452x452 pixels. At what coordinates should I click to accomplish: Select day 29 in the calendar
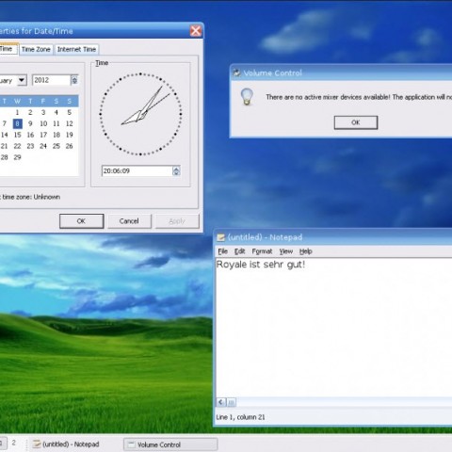(x=17, y=157)
